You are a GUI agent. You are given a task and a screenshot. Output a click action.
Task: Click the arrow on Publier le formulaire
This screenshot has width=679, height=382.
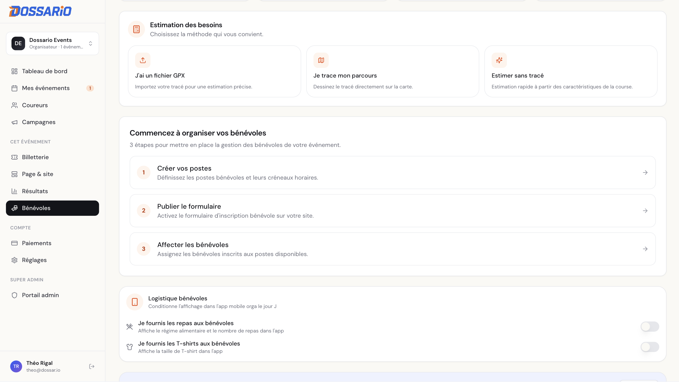tap(645, 211)
